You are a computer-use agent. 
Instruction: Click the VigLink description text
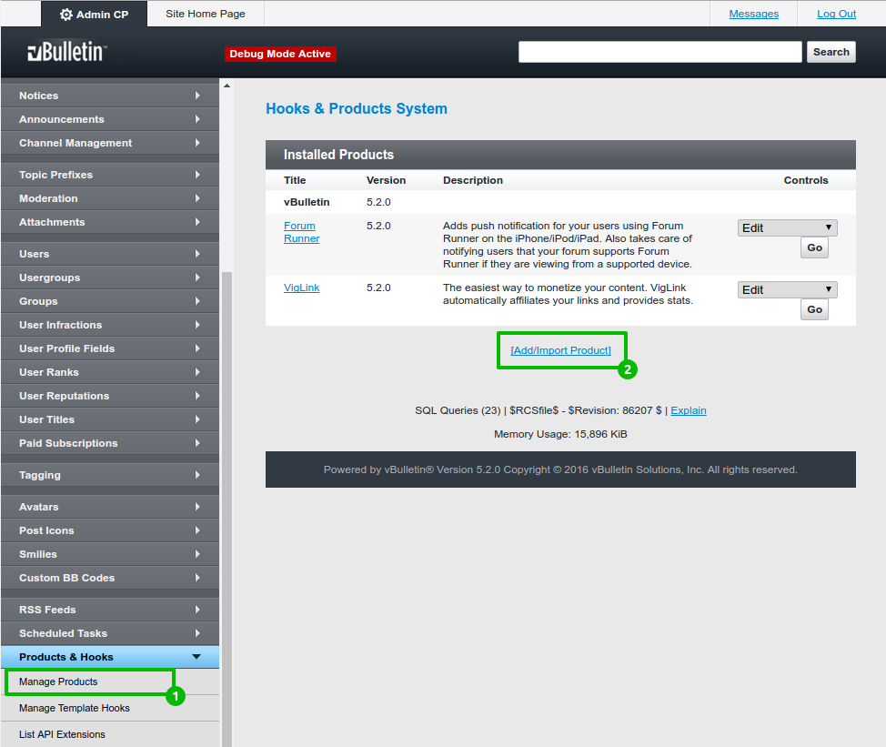[568, 294]
